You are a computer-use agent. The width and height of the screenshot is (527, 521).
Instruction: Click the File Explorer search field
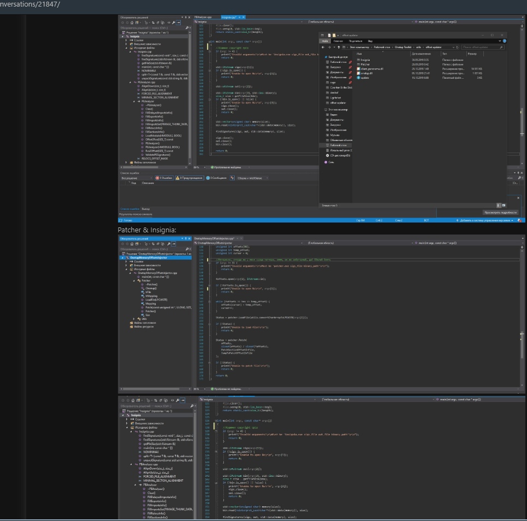tap(483, 48)
